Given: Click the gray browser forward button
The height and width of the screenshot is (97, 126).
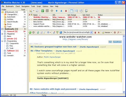Looking at the screenshot, I should pos(33,33).
